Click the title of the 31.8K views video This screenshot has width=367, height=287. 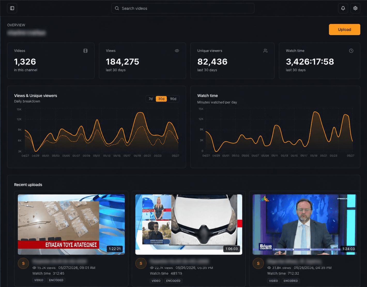click(x=294, y=261)
